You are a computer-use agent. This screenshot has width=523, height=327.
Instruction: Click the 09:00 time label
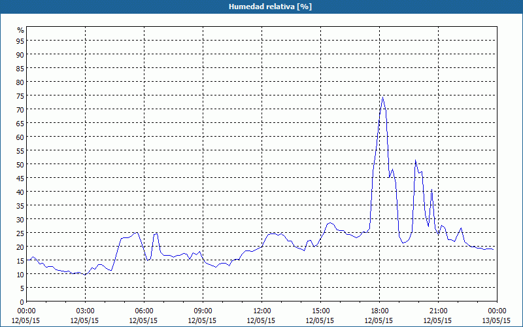tap(203, 311)
